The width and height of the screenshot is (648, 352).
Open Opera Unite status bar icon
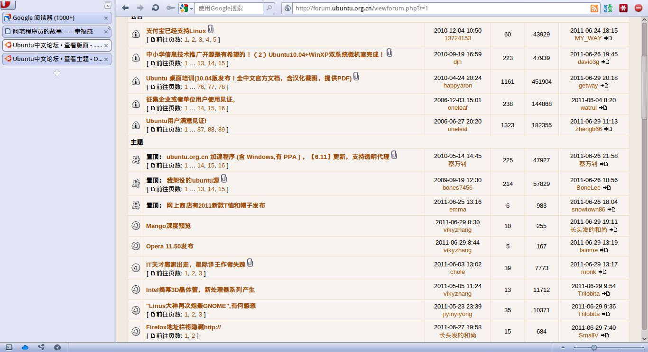[x=41, y=347]
